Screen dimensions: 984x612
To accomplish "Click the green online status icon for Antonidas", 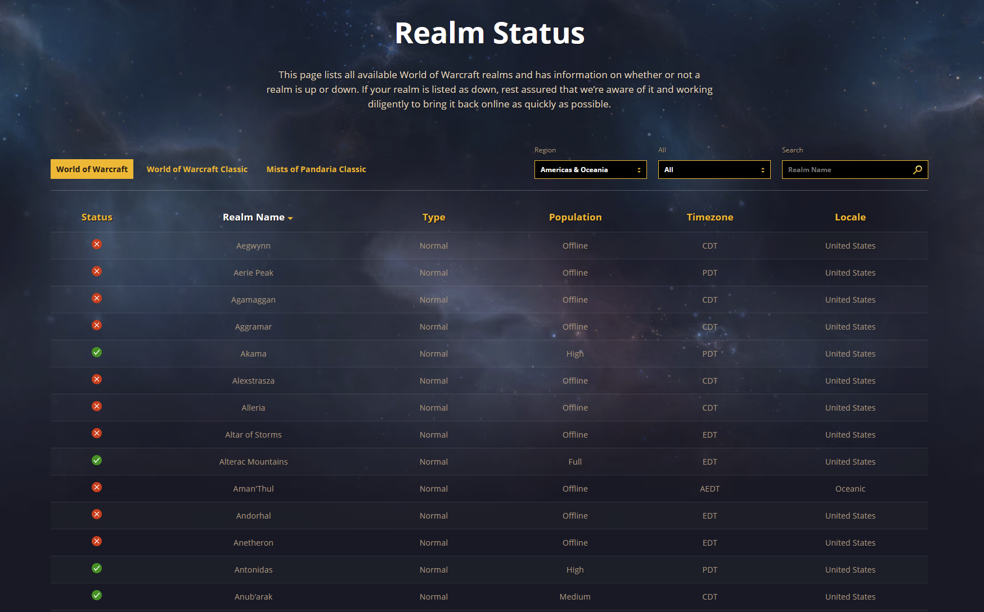I will [x=97, y=568].
